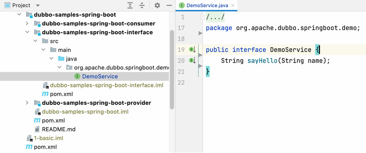Click the Project tree vertical scrollbar
The image size is (366, 153).
tap(172, 71)
